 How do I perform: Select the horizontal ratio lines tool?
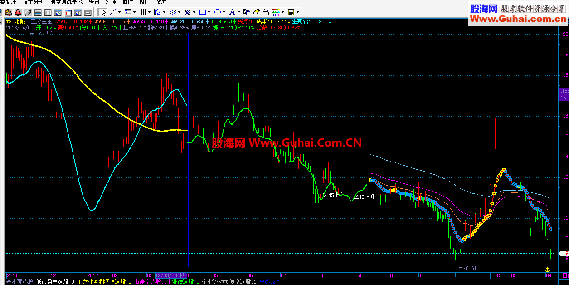point(128,12)
